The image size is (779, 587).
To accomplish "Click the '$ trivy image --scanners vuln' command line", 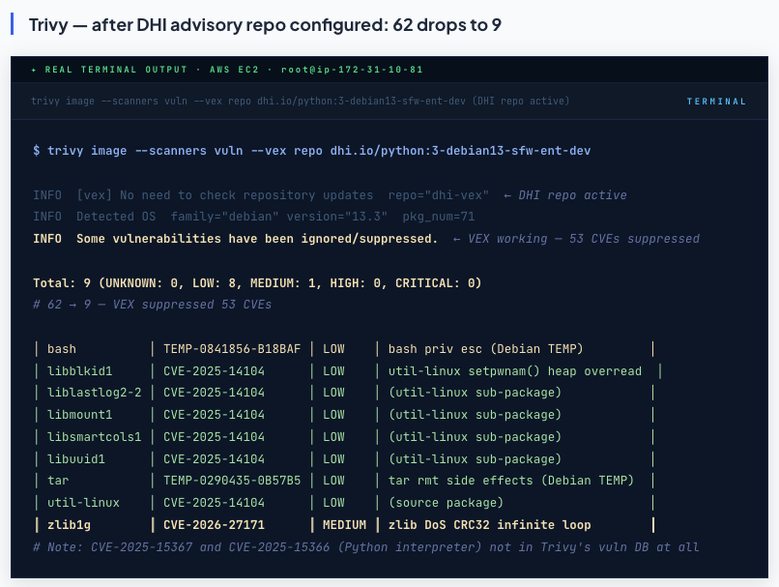I will 311,151.
